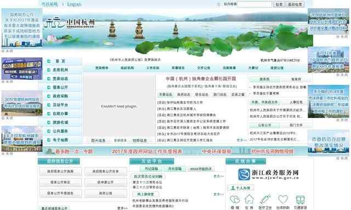Open 工作目标 in top navigation bar
351x210 pixels.
[152, 68]
